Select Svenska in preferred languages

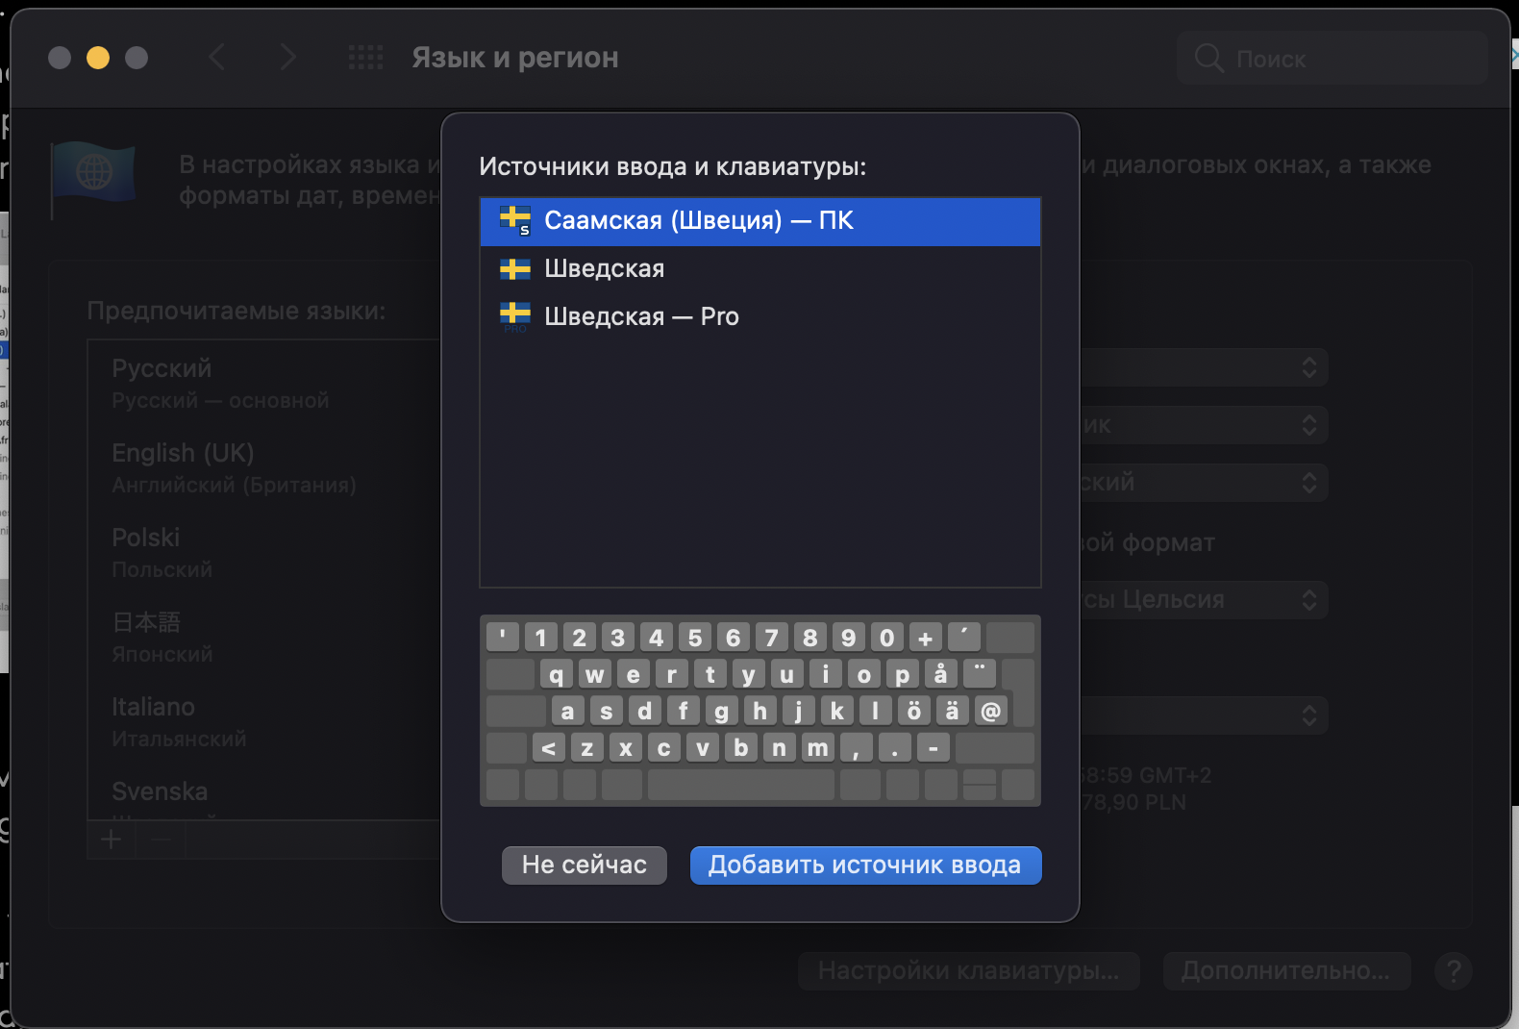[x=263, y=793]
